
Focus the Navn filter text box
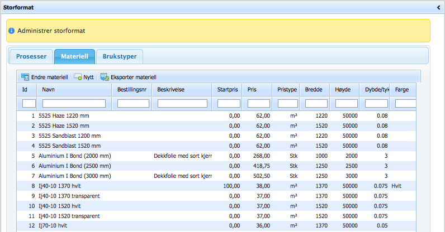pyautogui.click(x=74, y=103)
